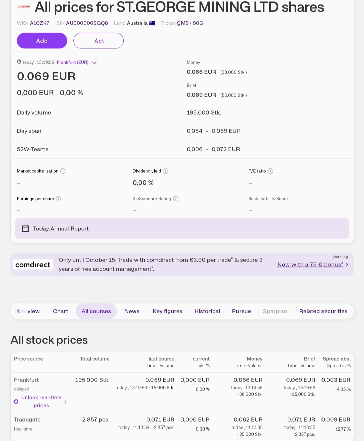Click the chevron after Unlock real-time prices

click(x=65, y=401)
